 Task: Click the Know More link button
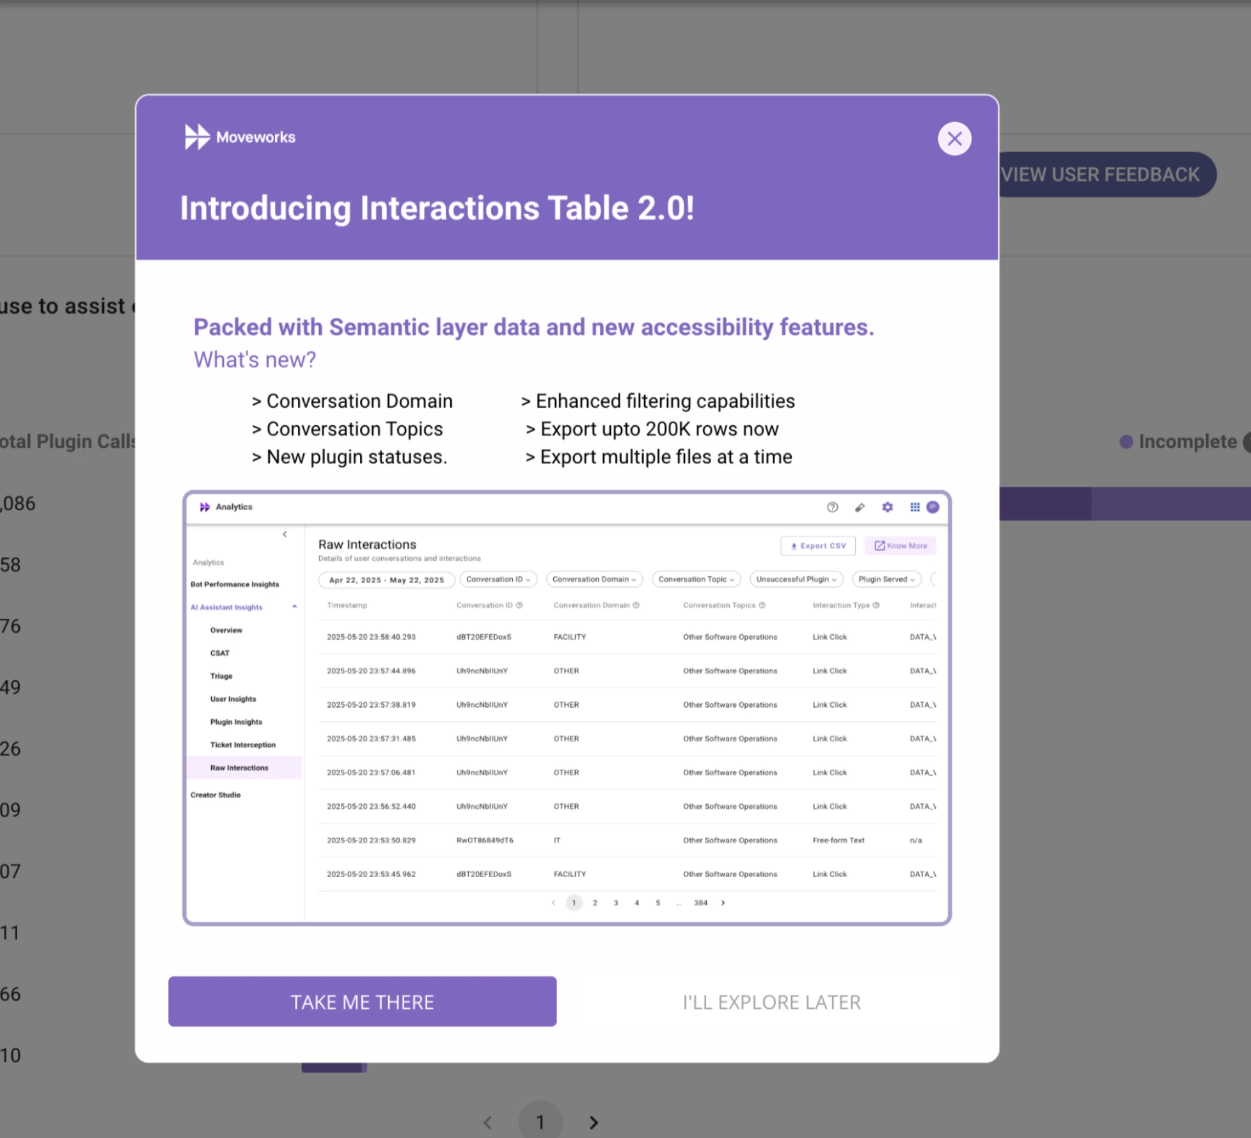click(900, 546)
